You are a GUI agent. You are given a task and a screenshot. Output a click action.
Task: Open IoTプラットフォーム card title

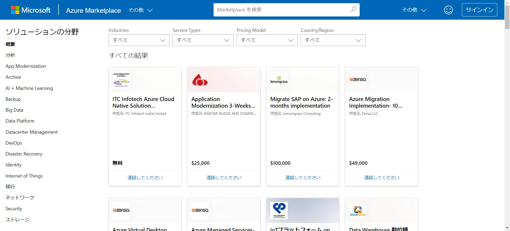coord(300,229)
